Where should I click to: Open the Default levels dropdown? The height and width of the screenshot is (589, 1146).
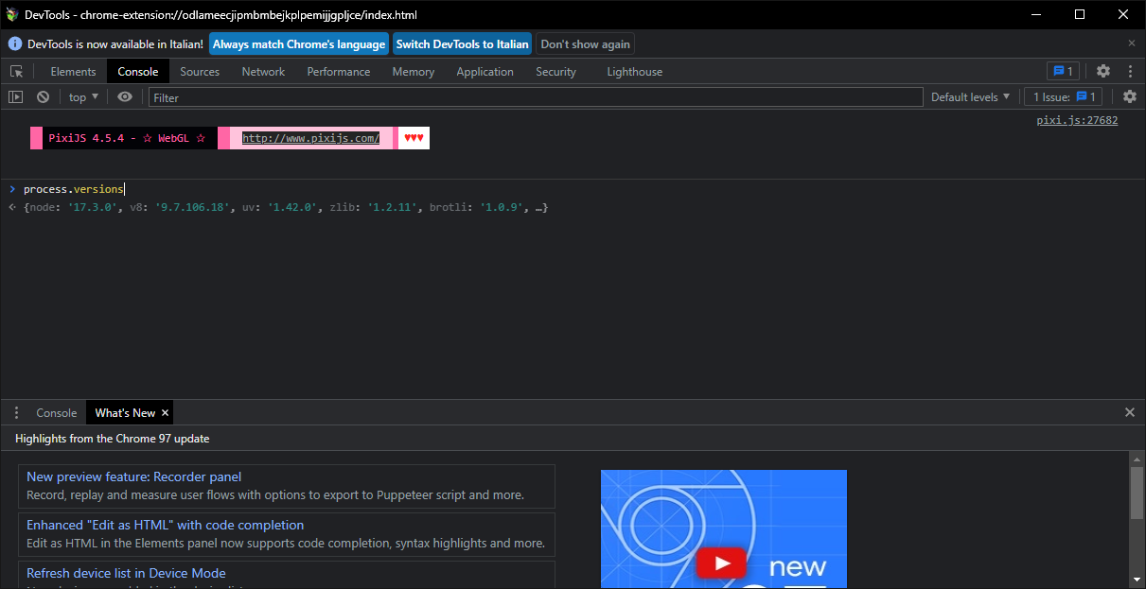[x=970, y=96]
